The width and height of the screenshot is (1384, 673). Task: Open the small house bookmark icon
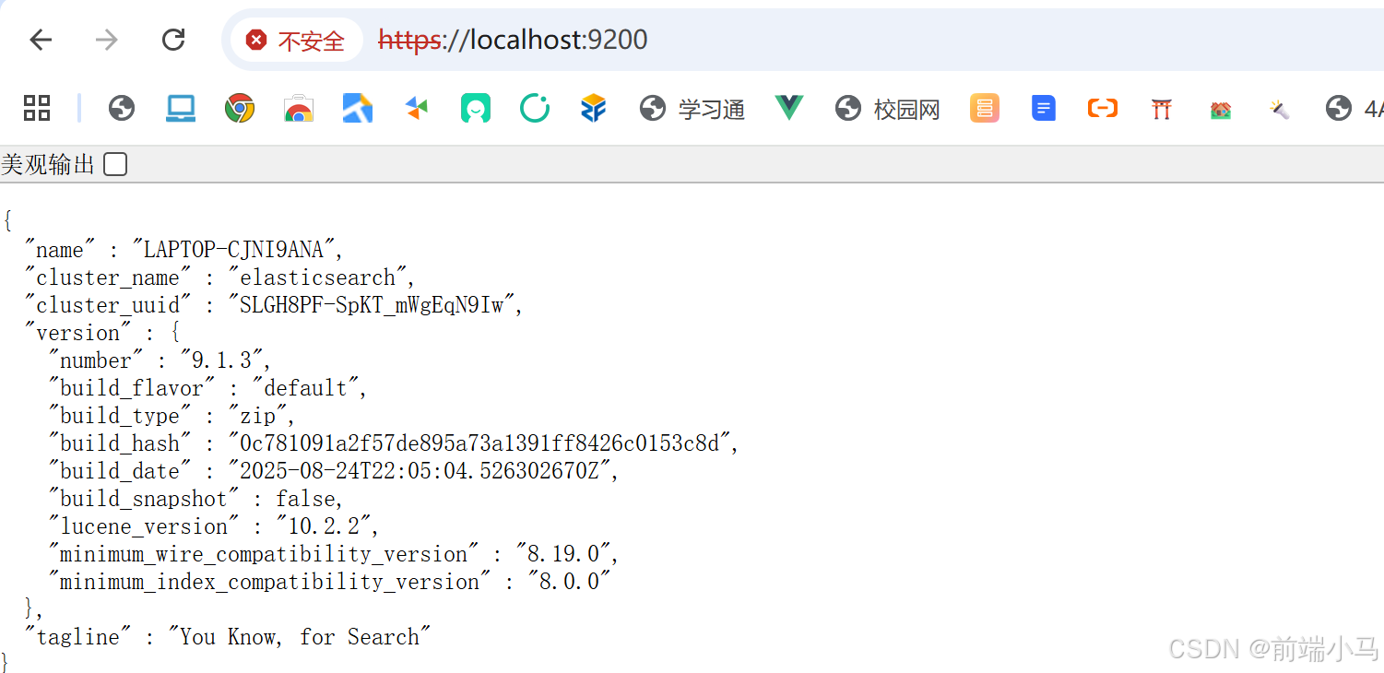point(1221,110)
